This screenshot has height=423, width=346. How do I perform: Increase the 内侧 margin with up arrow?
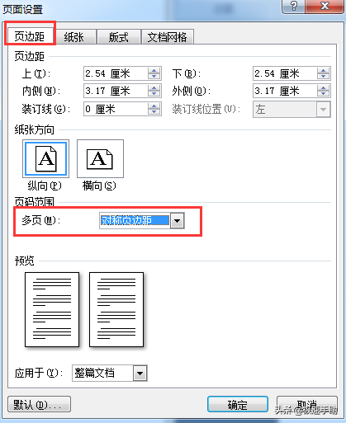154,88
